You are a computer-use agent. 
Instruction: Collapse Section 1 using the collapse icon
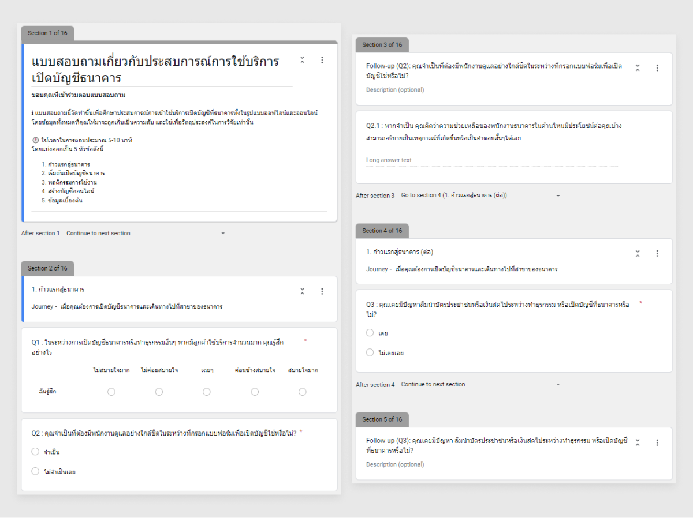coord(302,60)
